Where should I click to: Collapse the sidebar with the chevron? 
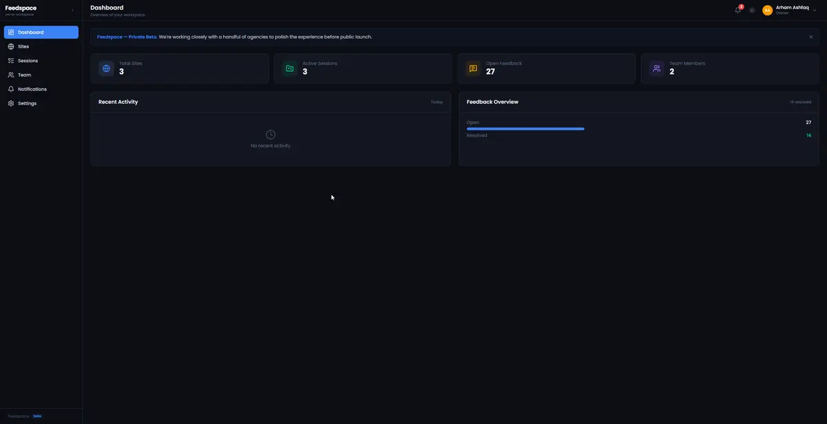(x=72, y=10)
